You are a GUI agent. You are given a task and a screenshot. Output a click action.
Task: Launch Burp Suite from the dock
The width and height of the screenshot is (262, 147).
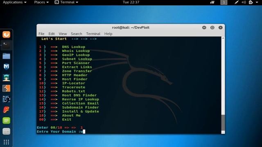tap(7, 88)
